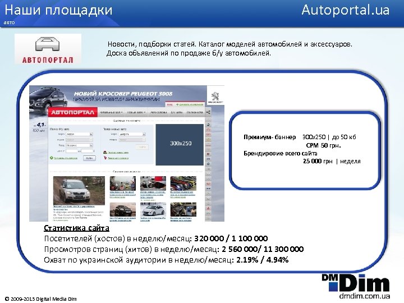The height and width of the screenshot is (303, 404).
Task: Click the red АВТОПОРТАЛ site header logo
Action: (x=72, y=112)
